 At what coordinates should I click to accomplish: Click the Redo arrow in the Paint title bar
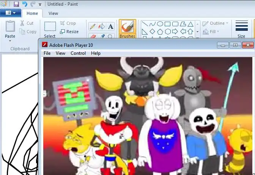pyautogui.click(x=33, y=4)
